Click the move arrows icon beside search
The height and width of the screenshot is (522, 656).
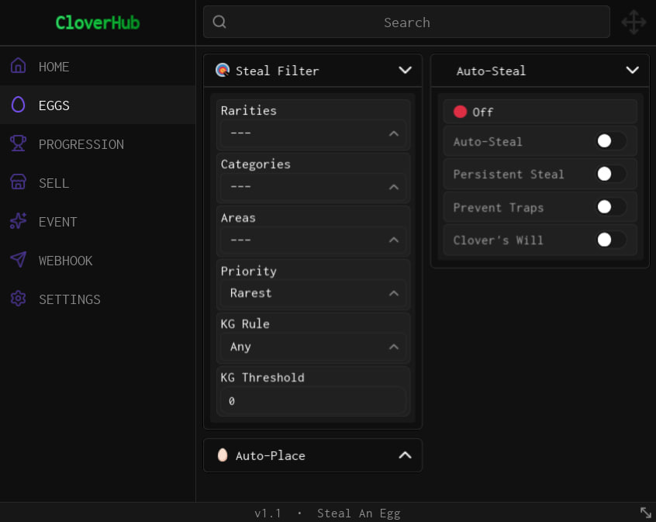tap(634, 22)
